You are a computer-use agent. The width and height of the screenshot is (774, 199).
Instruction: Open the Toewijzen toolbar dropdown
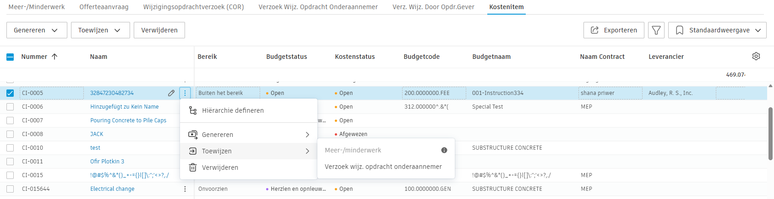[100, 30]
